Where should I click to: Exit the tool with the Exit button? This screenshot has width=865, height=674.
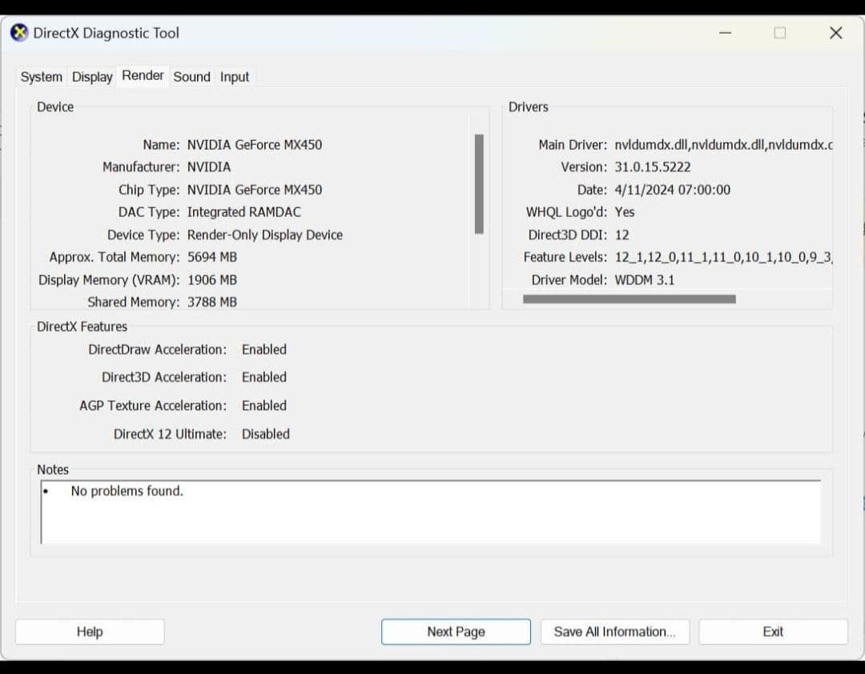pos(772,632)
